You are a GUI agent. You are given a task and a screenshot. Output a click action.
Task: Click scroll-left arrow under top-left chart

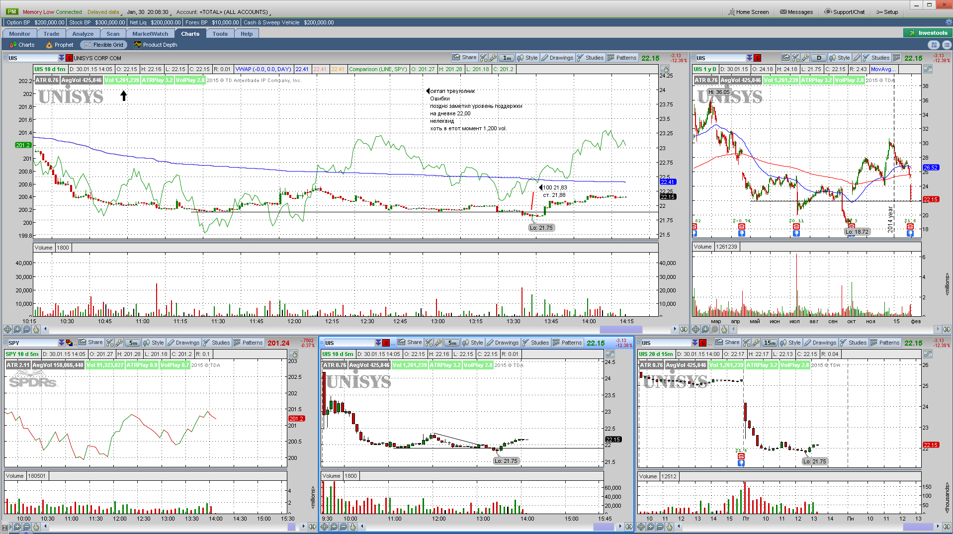[x=46, y=329]
